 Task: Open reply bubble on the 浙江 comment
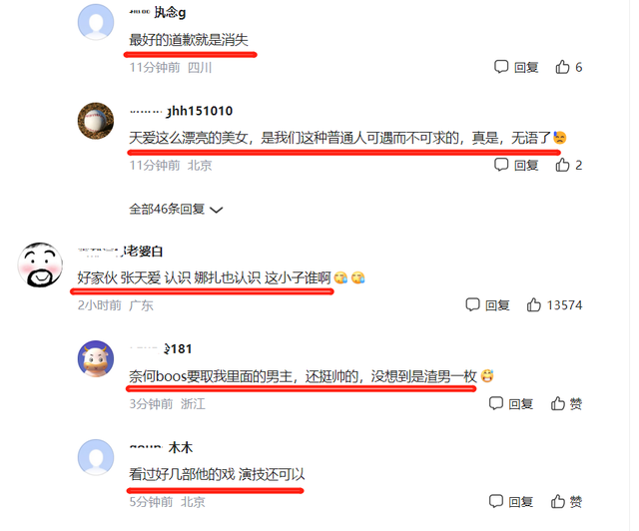pyautogui.click(x=510, y=404)
